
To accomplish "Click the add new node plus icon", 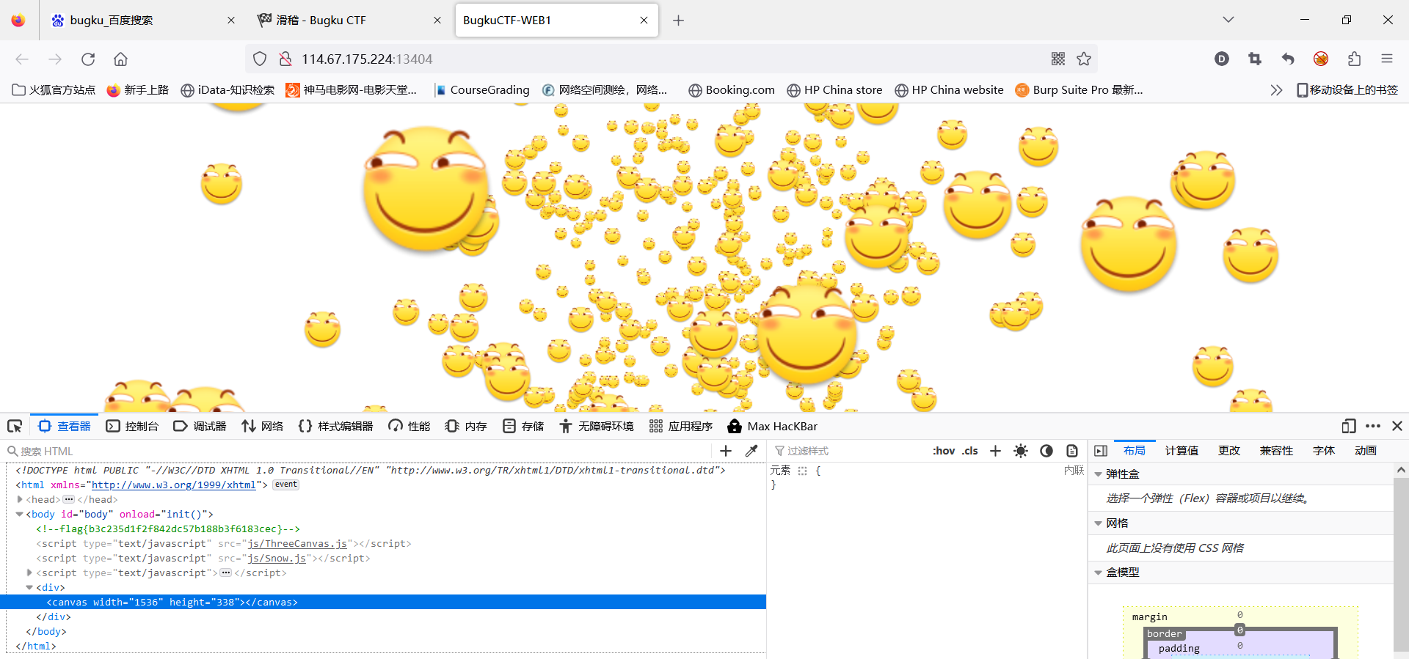I will pyautogui.click(x=726, y=451).
